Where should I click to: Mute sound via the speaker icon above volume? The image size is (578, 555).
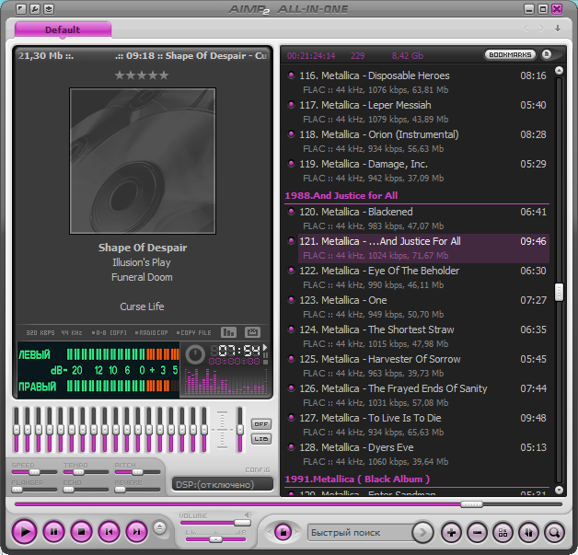[x=249, y=515]
